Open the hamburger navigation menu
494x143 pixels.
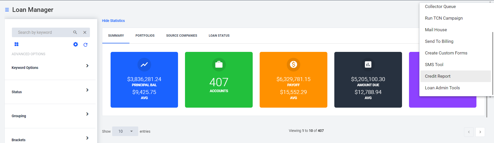pyautogui.click(x=7, y=10)
